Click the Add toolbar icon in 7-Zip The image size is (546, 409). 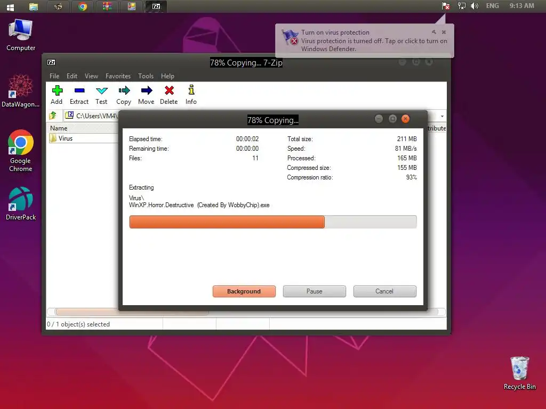click(57, 91)
